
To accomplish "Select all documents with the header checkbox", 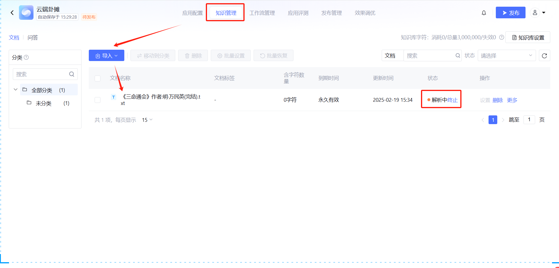I will [98, 78].
